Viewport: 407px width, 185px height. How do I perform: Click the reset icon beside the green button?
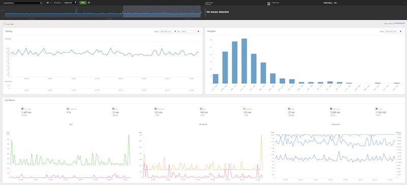(89, 3)
